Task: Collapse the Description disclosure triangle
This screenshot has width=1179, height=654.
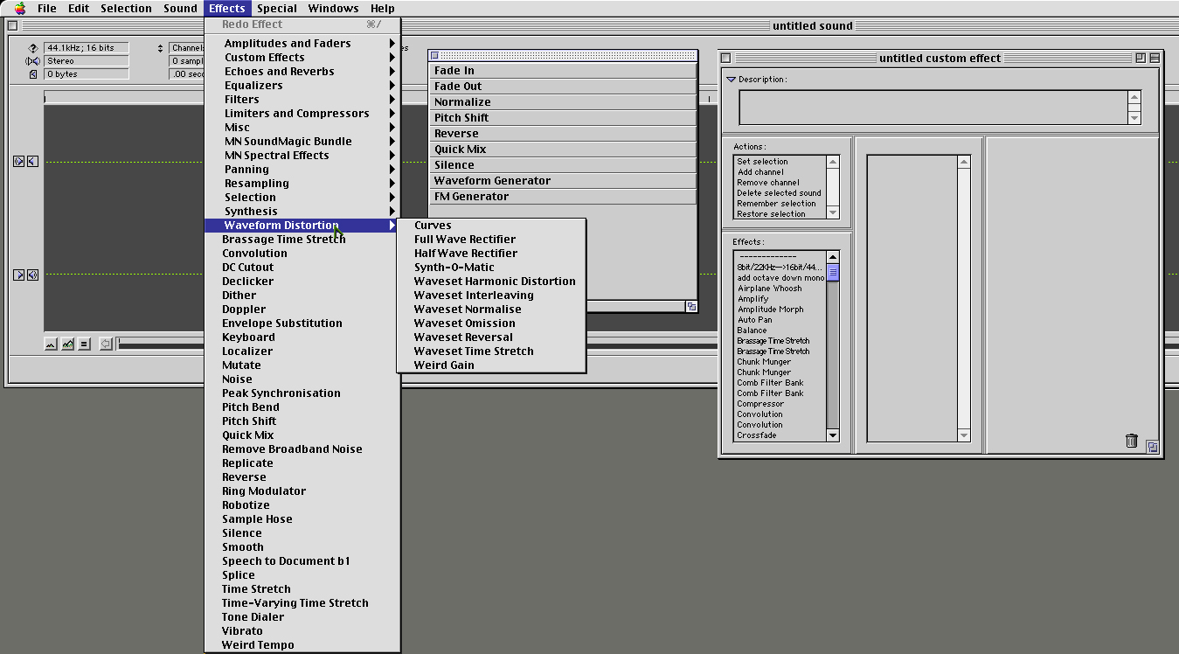Action: (732, 80)
